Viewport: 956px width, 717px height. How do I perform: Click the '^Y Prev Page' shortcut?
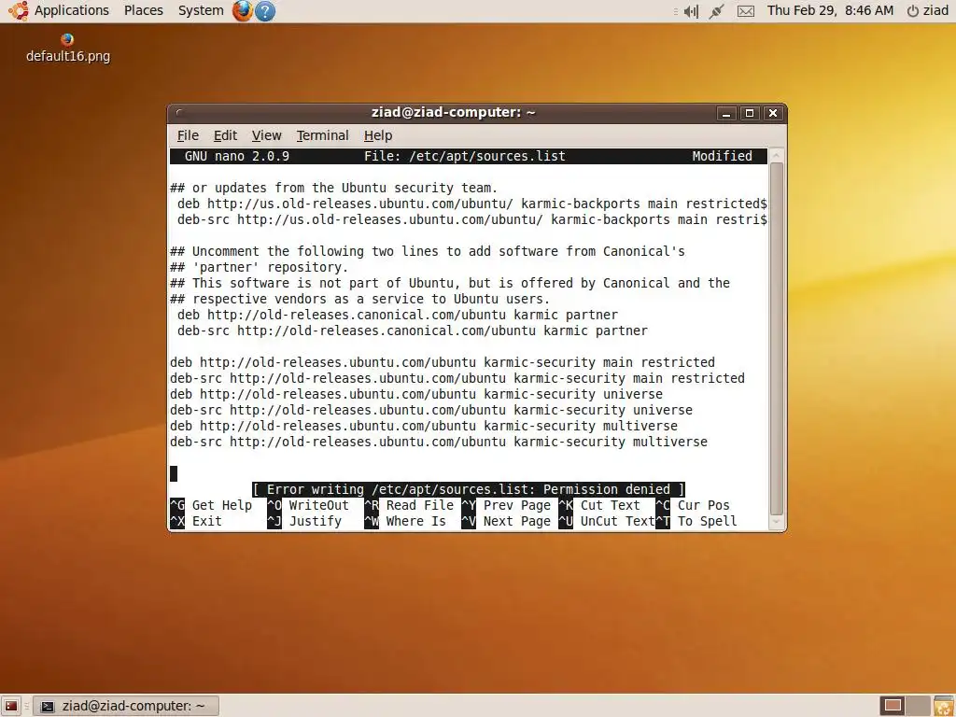coord(506,505)
